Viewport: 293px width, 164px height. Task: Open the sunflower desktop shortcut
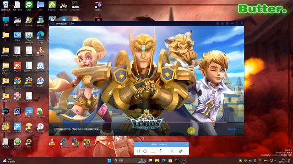coord(87,143)
